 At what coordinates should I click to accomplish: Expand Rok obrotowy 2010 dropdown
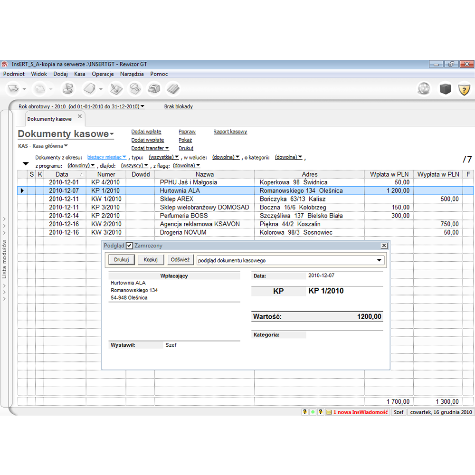pos(82,107)
